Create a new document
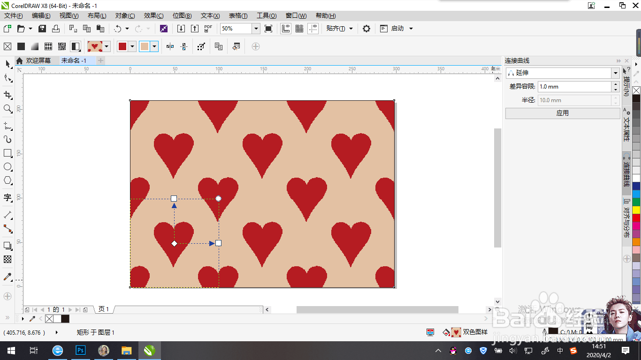The image size is (641, 360). click(8, 29)
